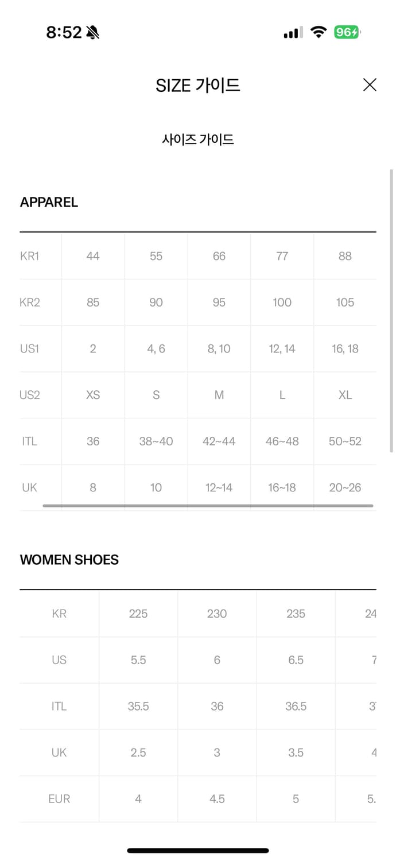
Task: Click the KR1 size 66 cell
Action: tap(219, 256)
